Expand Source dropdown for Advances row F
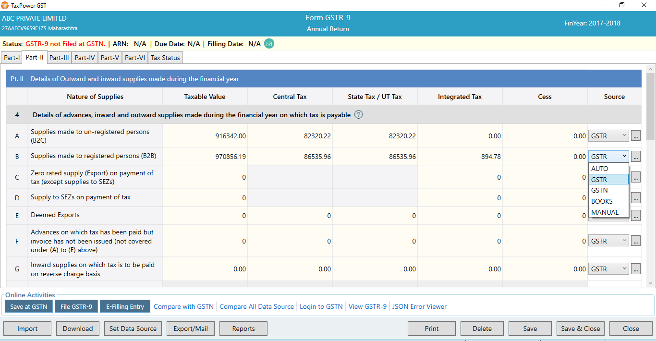Viewport: 656px width, 341px height. (x=608, y=241)
